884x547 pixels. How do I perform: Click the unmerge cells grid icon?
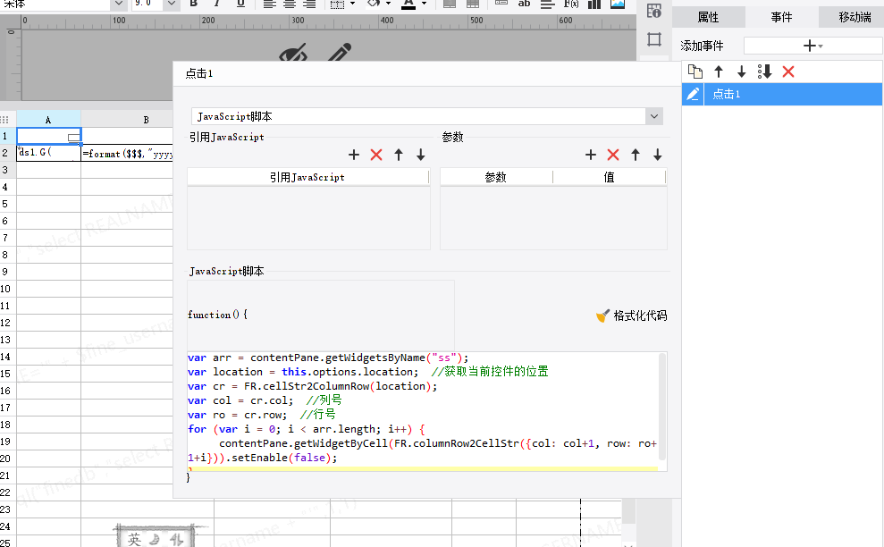coord(473,4)
